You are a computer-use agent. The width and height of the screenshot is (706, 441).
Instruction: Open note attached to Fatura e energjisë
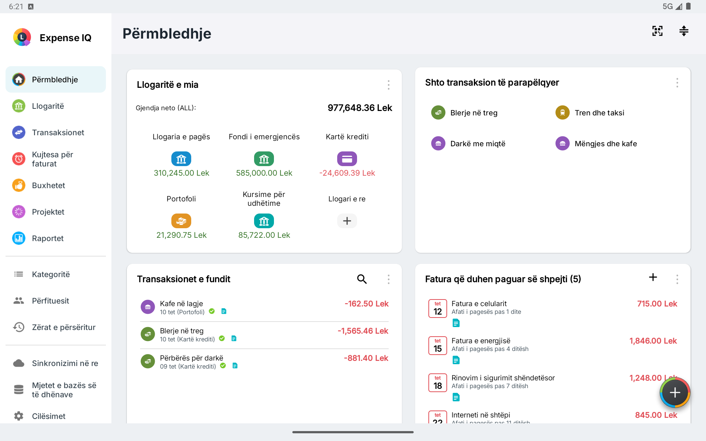pyautogui.click(x=456, y=360)
